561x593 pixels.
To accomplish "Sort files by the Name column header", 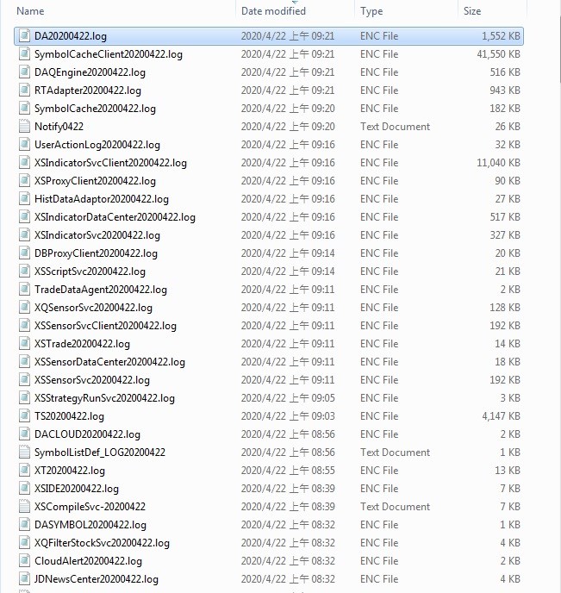I will (x=31, y=11).
